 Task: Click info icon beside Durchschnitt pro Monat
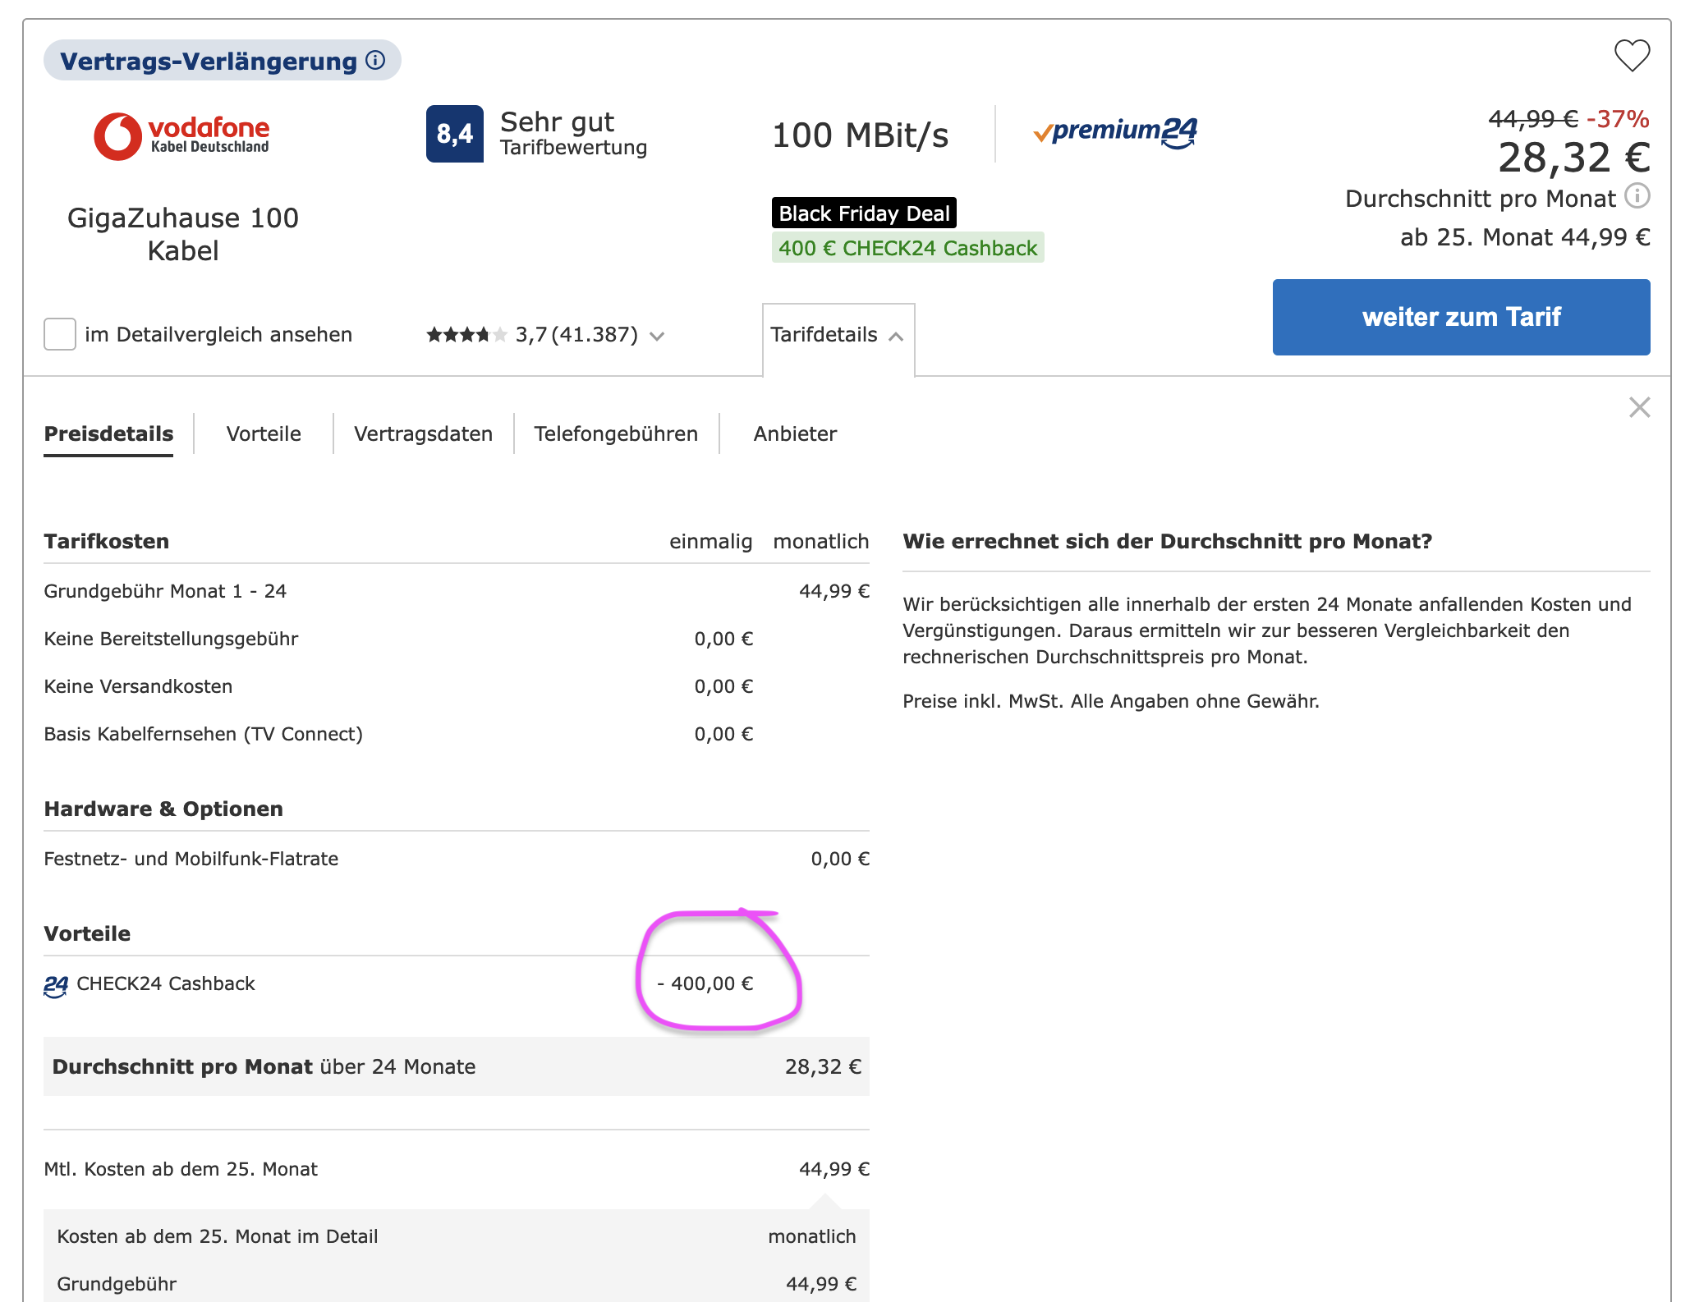[x=1637, y=196]
